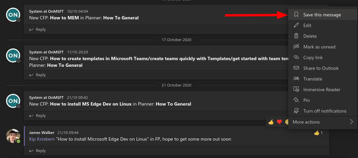Click the envelope Share to Outlook icon
Image resolution: width=358 pixels, height=158 pixels.
pos(296,68)
